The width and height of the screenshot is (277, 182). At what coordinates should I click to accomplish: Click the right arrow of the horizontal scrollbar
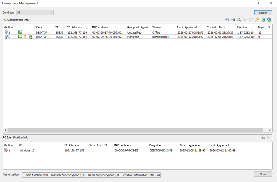(269, 130)
